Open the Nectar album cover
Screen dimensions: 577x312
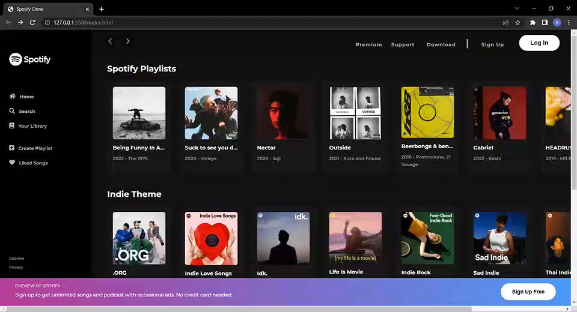(x=283, y=113)
